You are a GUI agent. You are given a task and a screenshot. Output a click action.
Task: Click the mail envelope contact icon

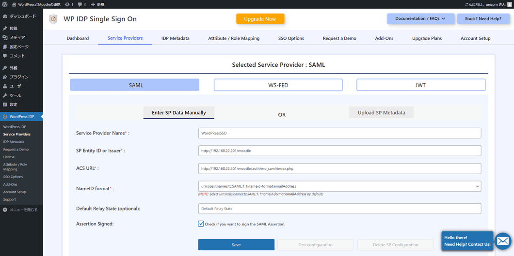point(502,241)
